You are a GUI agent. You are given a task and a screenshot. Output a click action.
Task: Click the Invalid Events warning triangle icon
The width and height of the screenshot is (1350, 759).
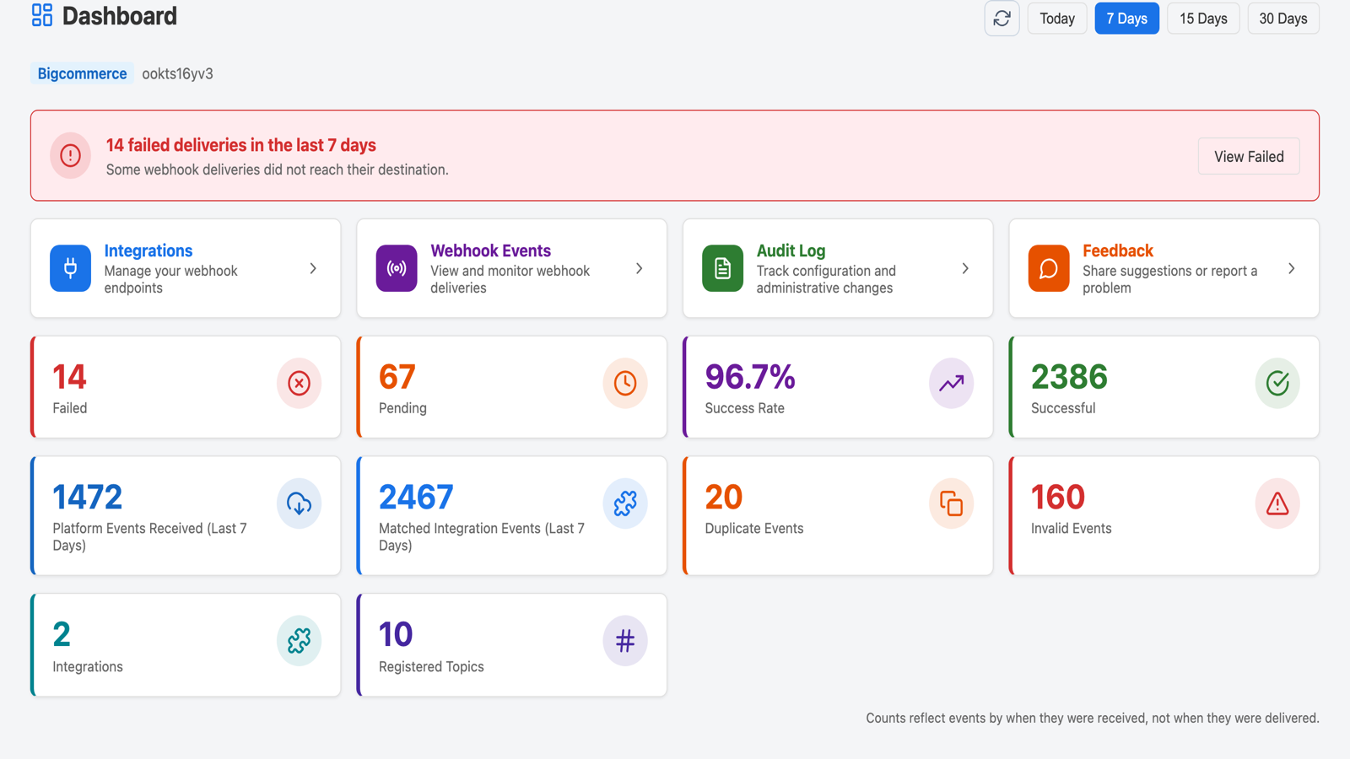(x=1277, y=503)
